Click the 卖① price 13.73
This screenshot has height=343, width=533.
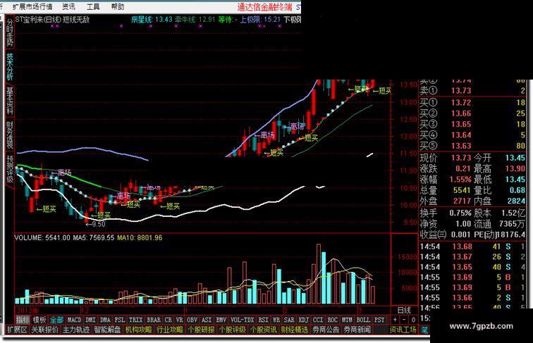pyautogui.click(x=461, y=91)
